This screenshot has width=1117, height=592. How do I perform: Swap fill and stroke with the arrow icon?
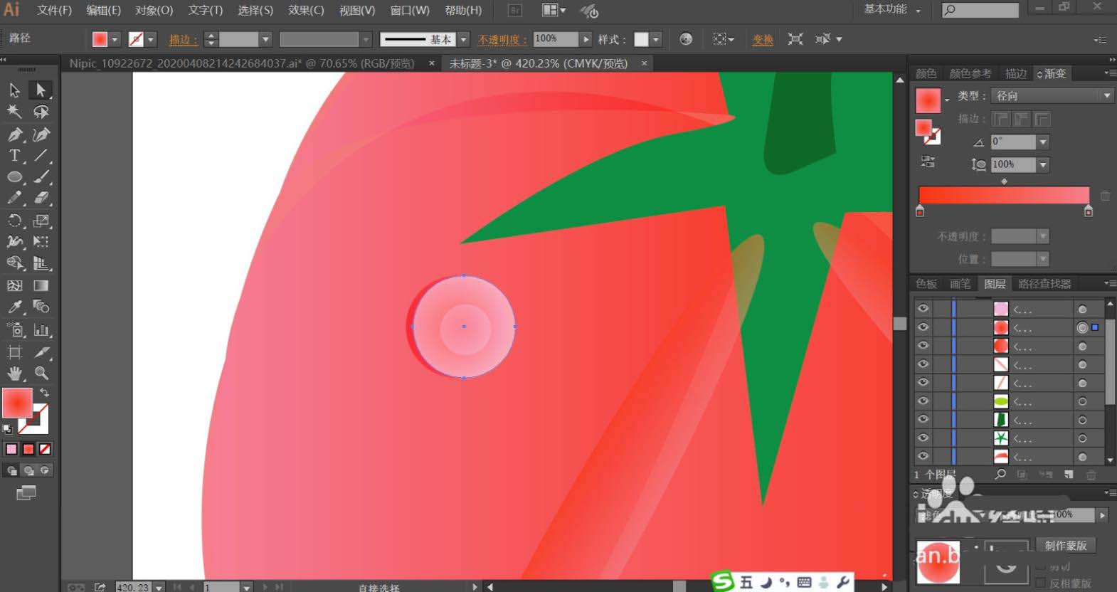click(x=45, y=393)
